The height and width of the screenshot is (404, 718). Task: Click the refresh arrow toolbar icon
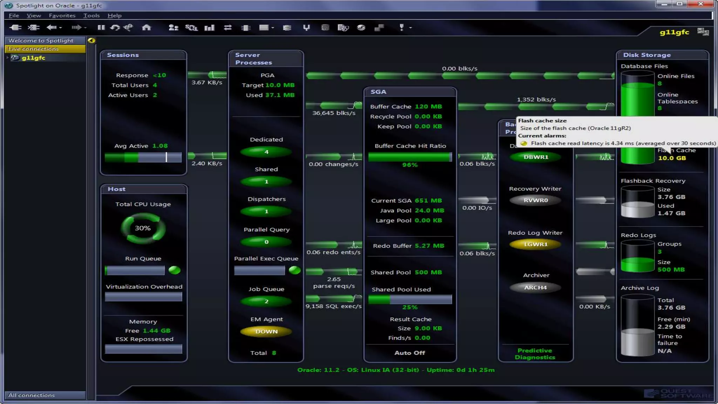pyautogui.click(x=115, y=27)
